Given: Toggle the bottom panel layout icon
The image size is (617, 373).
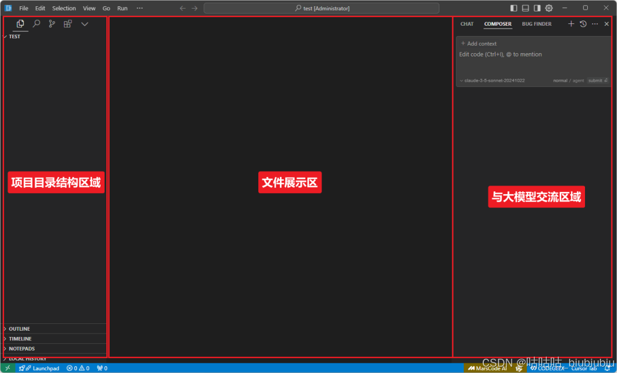Looking at the screenshot, I should coord(526,8).
